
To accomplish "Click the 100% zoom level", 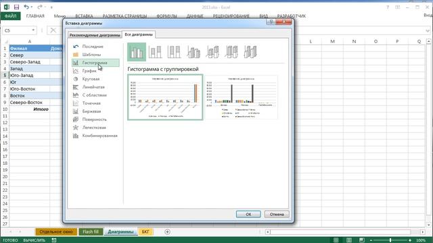I will (x=421, y=240).
